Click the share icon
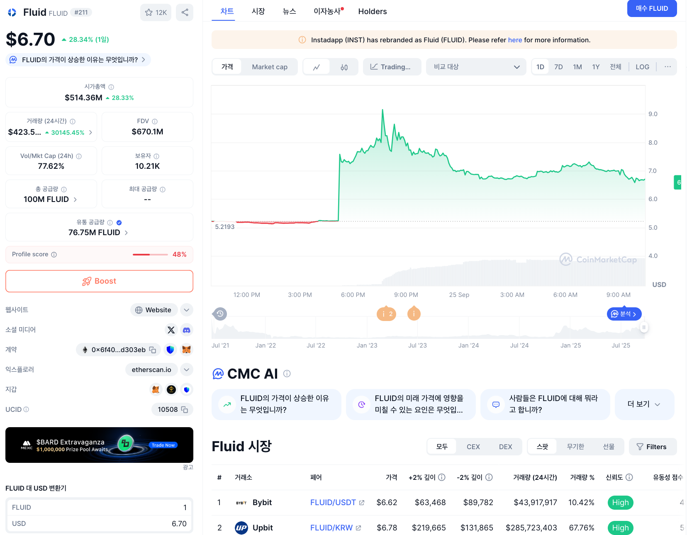 [x=185, y=12]
